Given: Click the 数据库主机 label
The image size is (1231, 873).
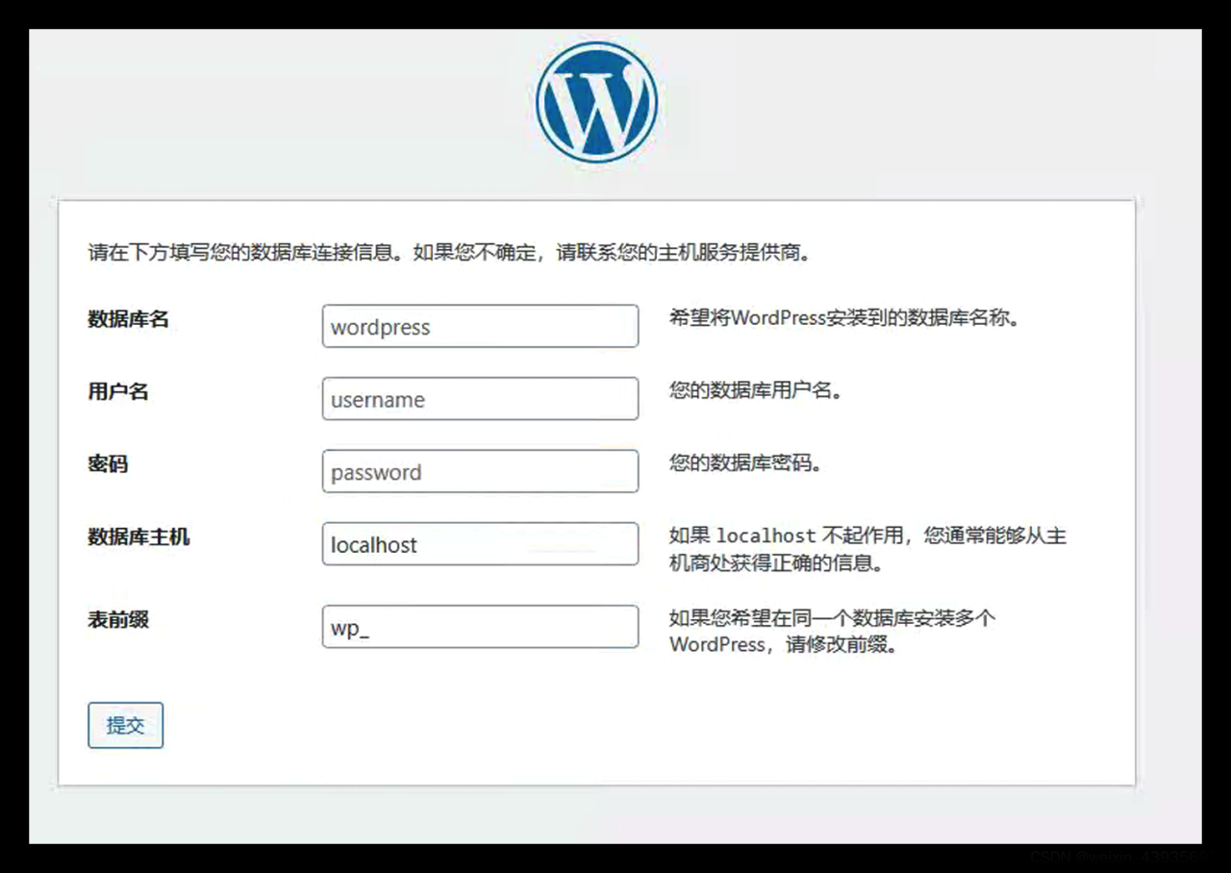Looking at the screenshot, I should [138, 536].
